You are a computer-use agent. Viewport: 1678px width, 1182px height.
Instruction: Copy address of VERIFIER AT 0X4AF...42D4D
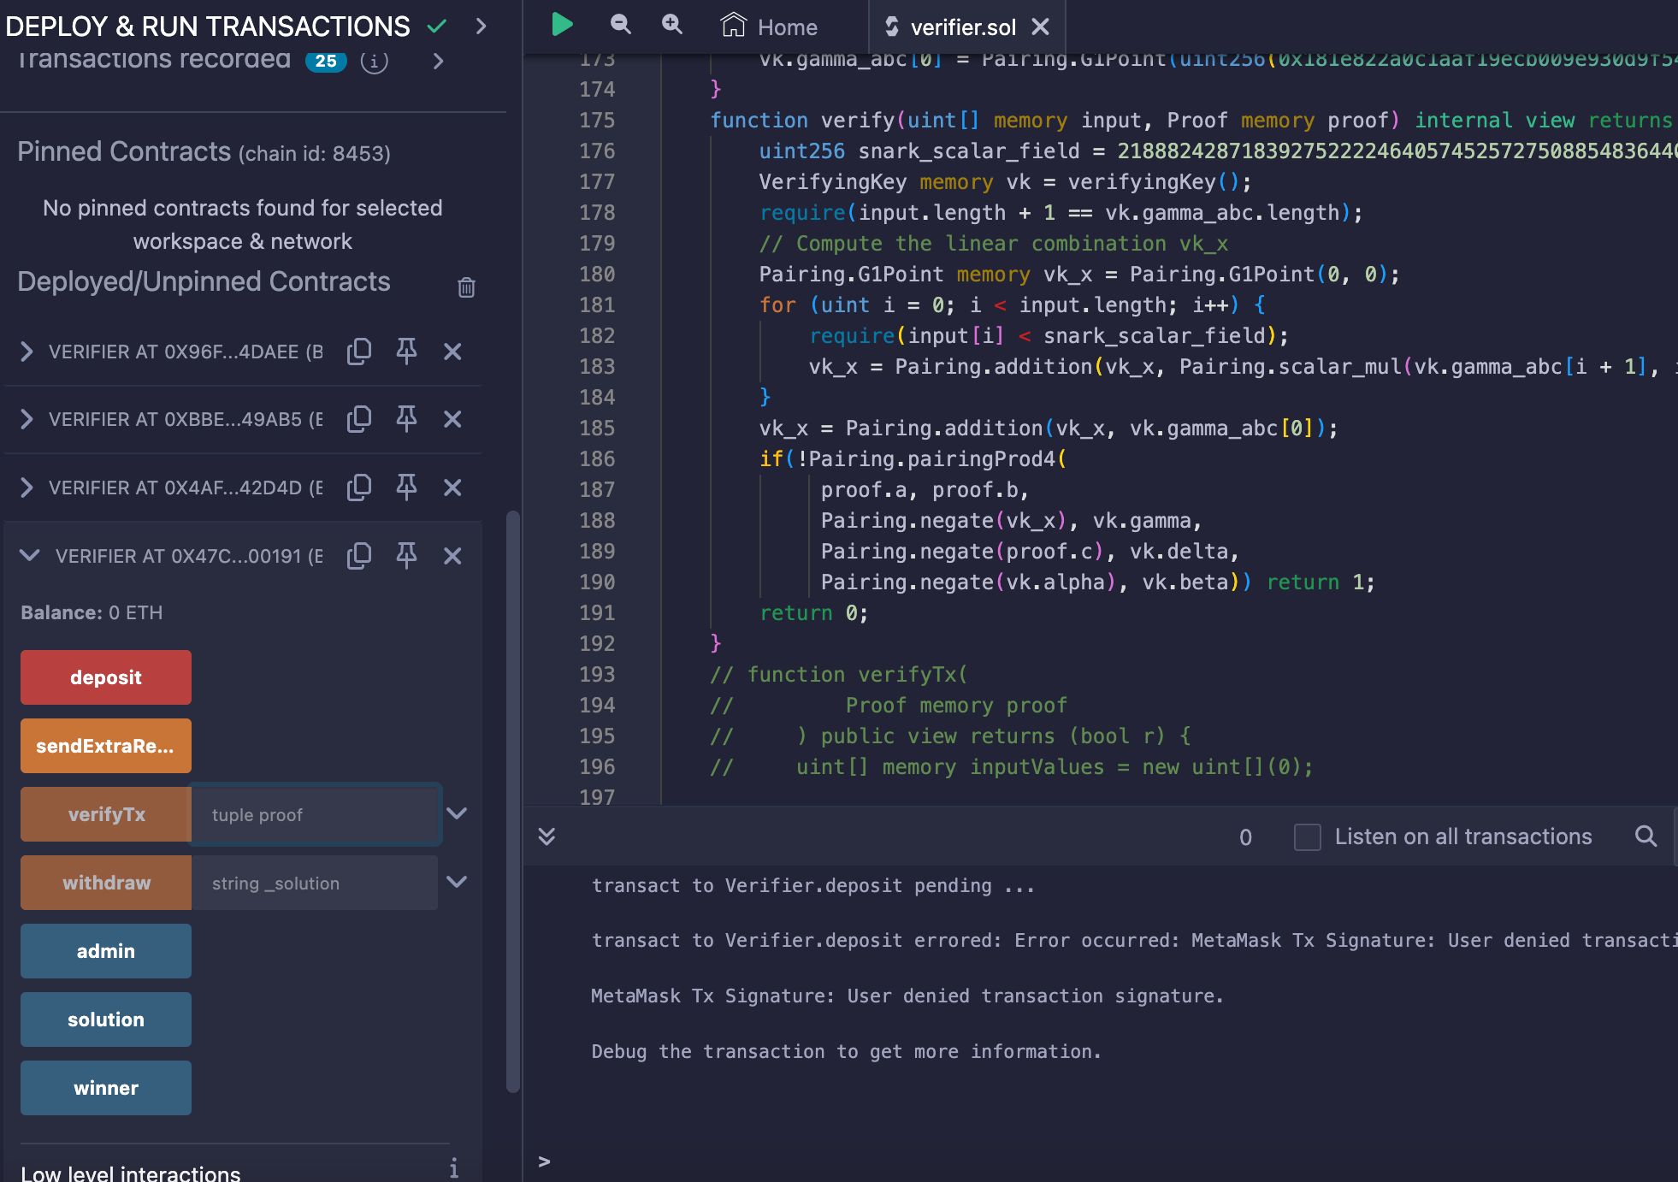[359, 488]
